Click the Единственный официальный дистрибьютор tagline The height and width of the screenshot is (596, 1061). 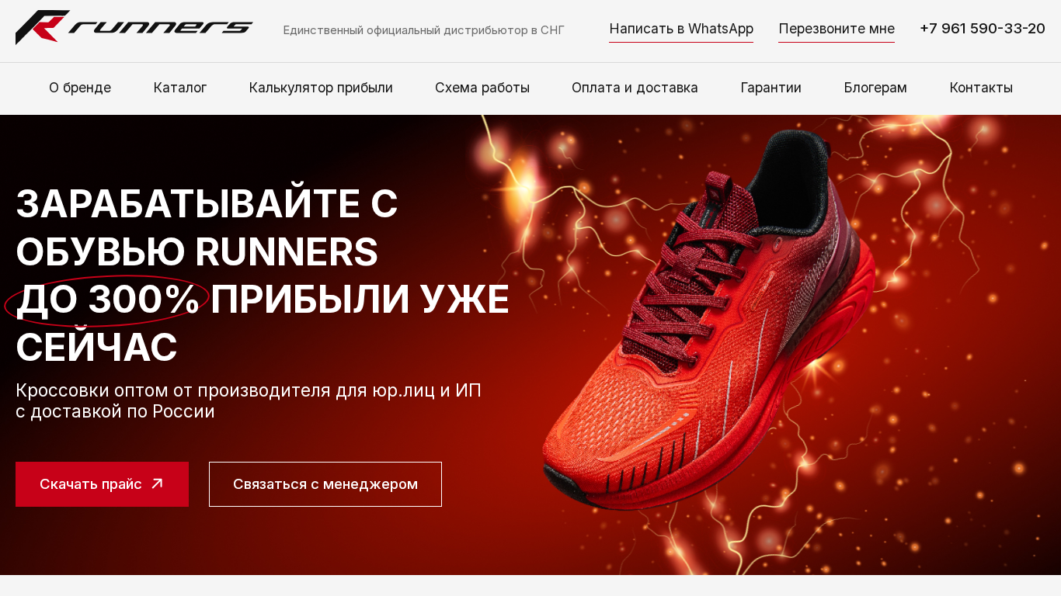pyautogui.click(x=423, y=30)
